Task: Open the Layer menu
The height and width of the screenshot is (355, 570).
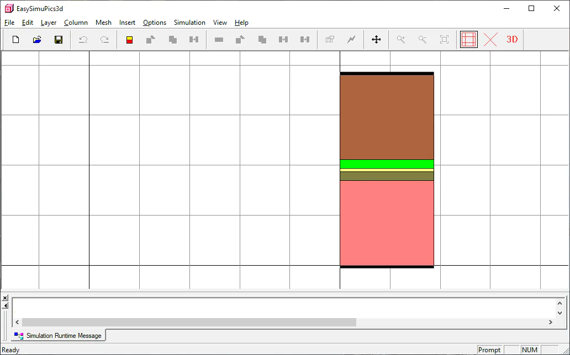Action: click(x=49, y=23)
